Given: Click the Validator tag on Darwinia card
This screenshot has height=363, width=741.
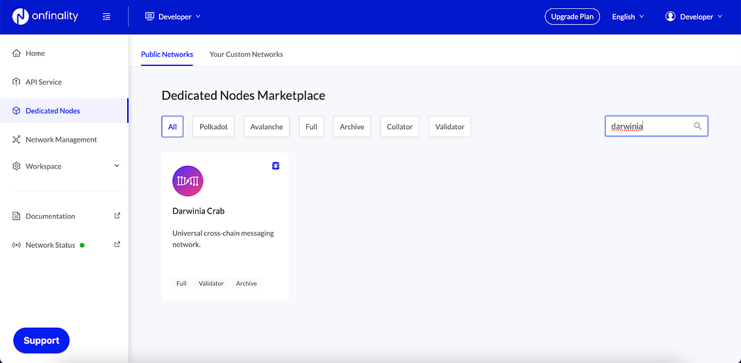Looking at the screenshot, I should point(210,283).
